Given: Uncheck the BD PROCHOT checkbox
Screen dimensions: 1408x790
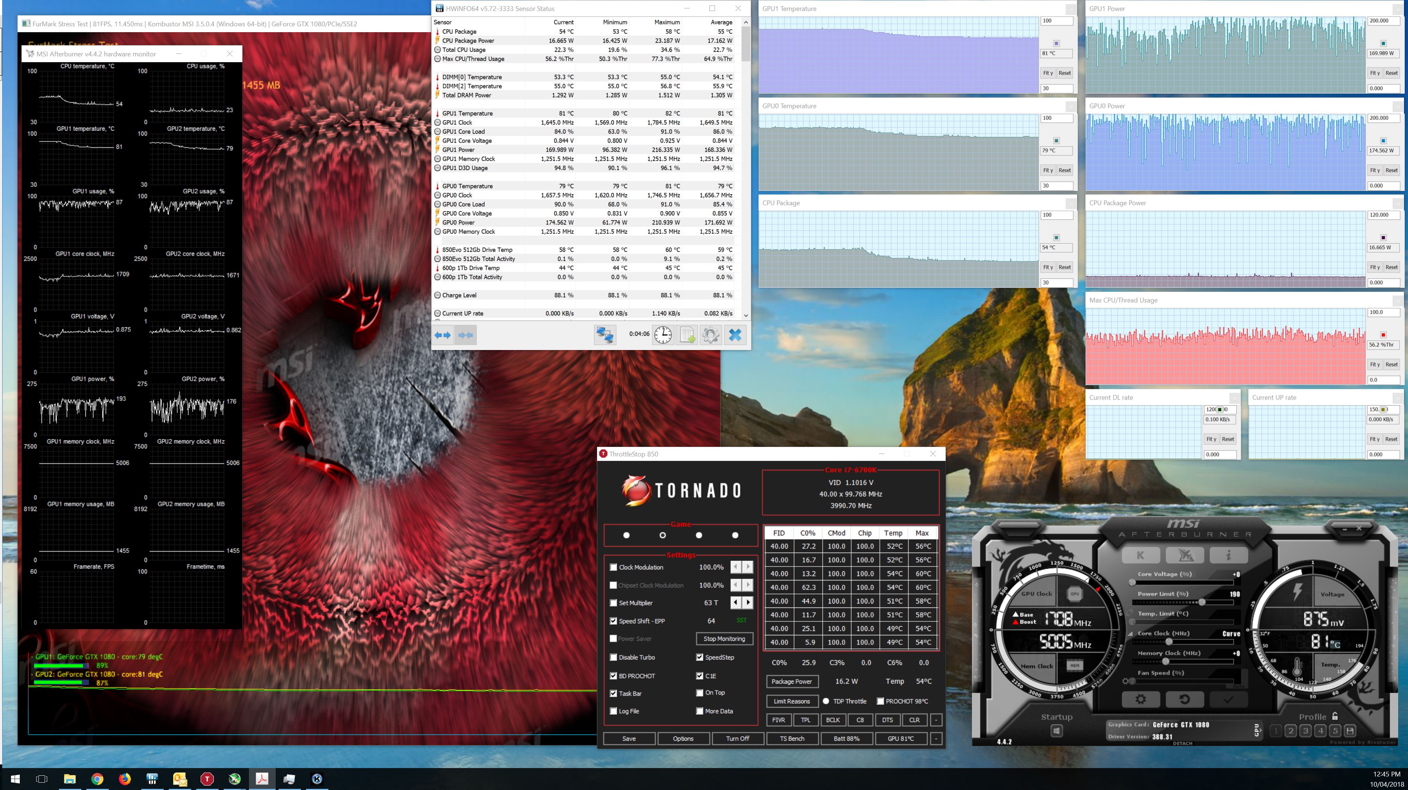Looking at the screenshot, I should tap(613, 676).
